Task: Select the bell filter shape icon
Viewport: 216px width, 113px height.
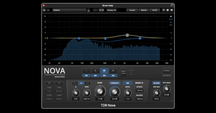Action: pos(81,83)
